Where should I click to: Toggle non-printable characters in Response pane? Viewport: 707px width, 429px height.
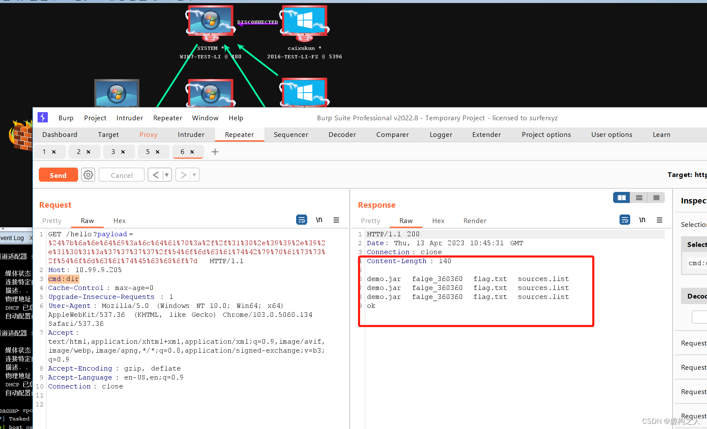coord(642,220)
